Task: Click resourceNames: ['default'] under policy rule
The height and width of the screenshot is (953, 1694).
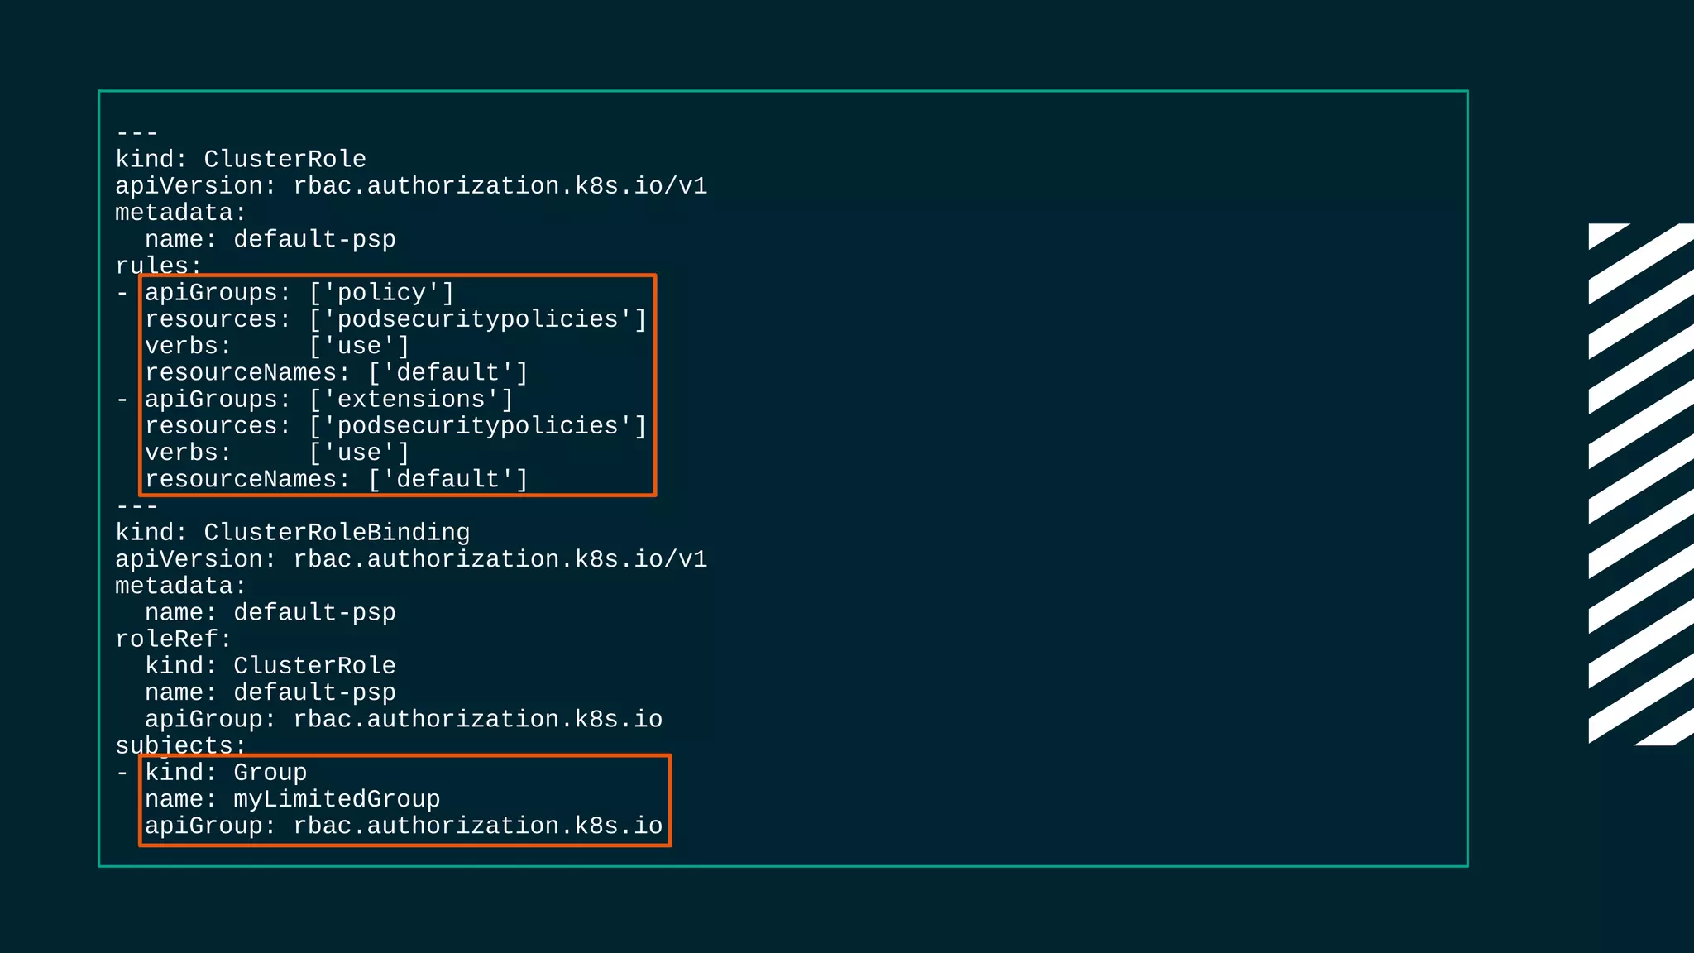Action: (x=337, y=373)
